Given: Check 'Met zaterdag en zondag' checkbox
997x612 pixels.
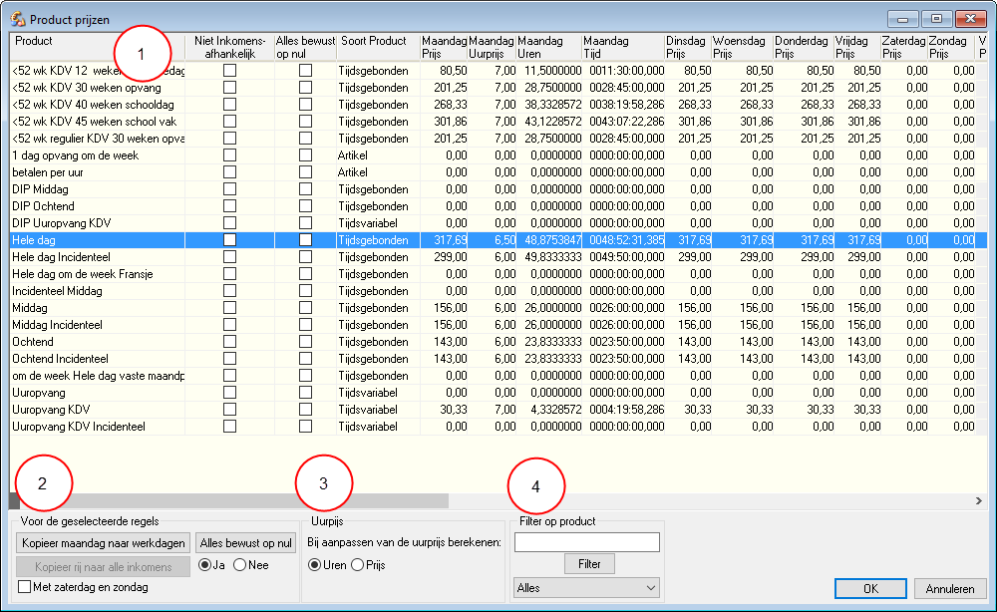Looking at the screenshot, I should pyautogui.click(x=25, y=588).
